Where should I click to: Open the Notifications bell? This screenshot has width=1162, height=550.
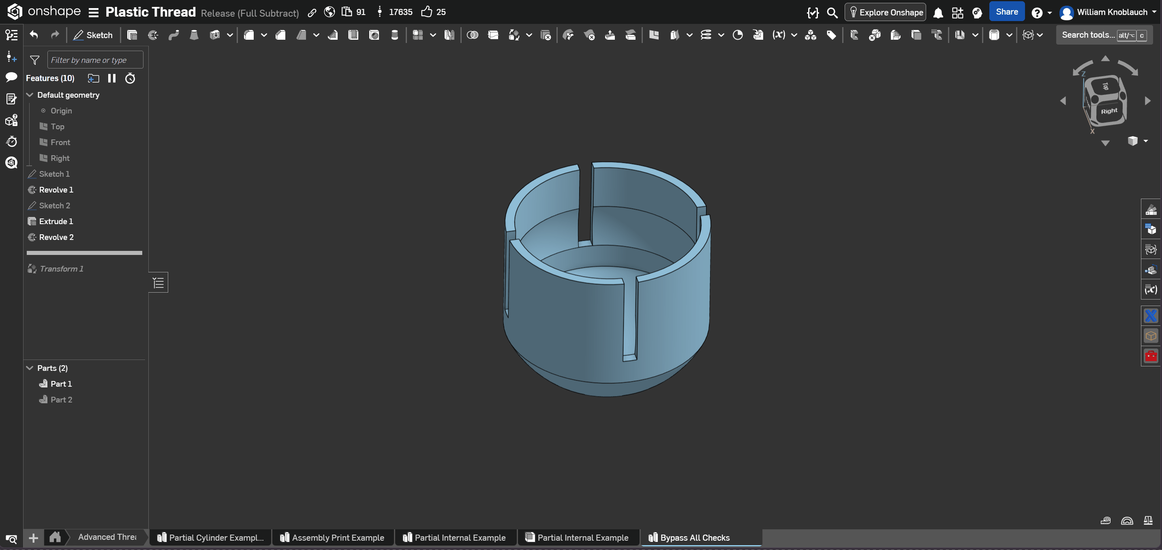point(938,12)
